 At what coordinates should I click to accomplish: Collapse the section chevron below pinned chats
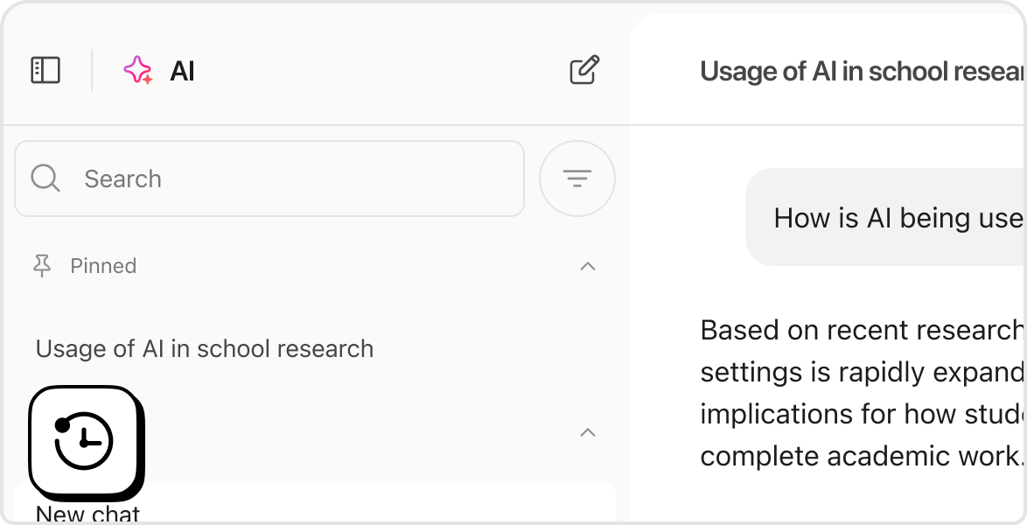588,432
